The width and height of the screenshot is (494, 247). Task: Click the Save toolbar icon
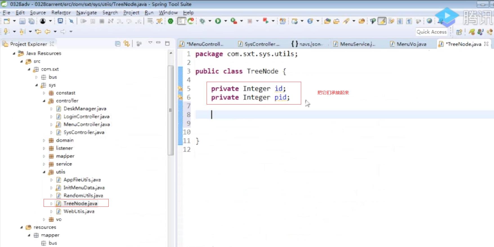click(x=22, y=21)
